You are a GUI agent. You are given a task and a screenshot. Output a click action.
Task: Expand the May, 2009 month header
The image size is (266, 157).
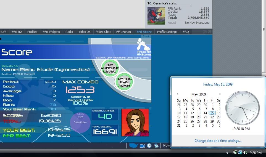199,94
